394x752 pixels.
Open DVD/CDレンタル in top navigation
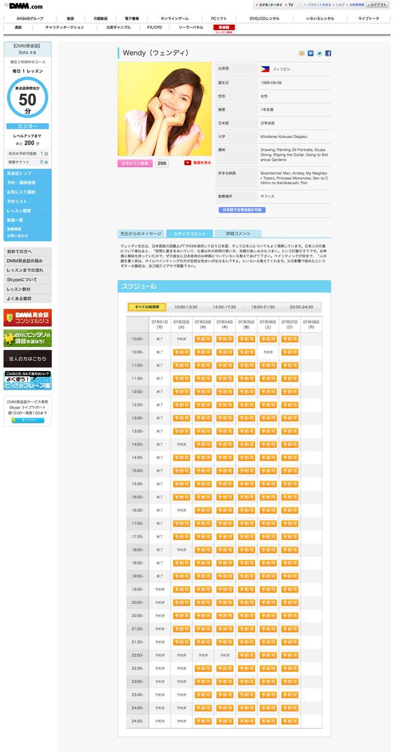(264, 18)
